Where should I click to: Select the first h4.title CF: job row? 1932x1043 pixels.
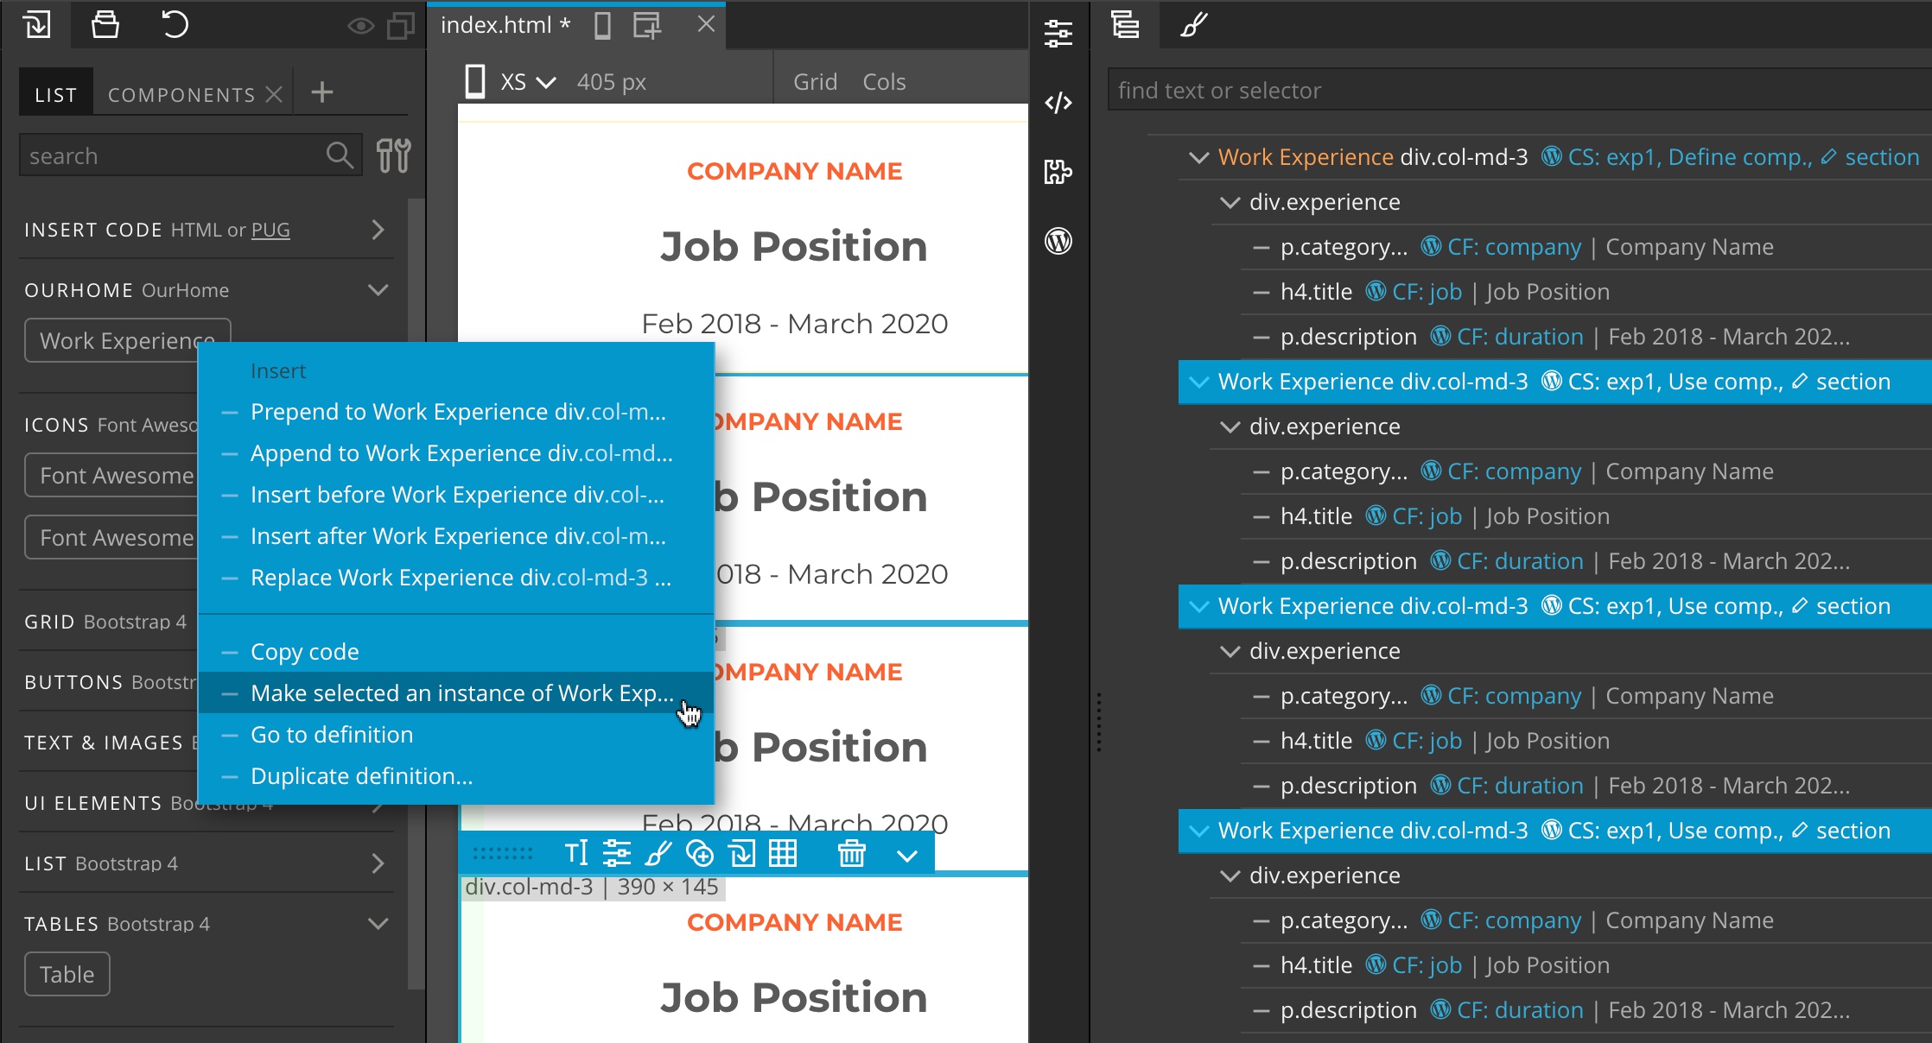(x=1586, y=292)
